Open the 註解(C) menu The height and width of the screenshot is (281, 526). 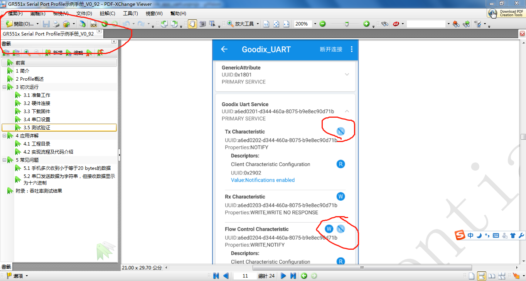click(108, 14)
